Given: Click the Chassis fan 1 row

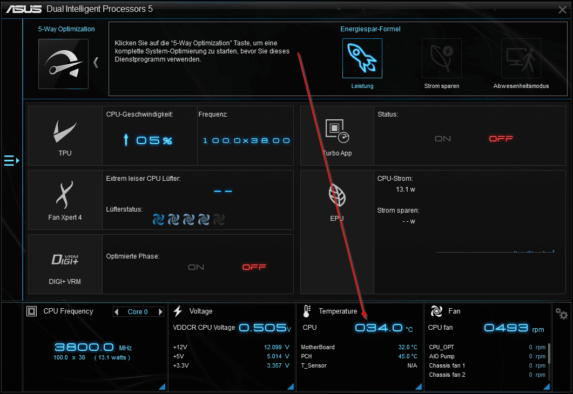Looking at the screenshot, I should coord(487,365).
